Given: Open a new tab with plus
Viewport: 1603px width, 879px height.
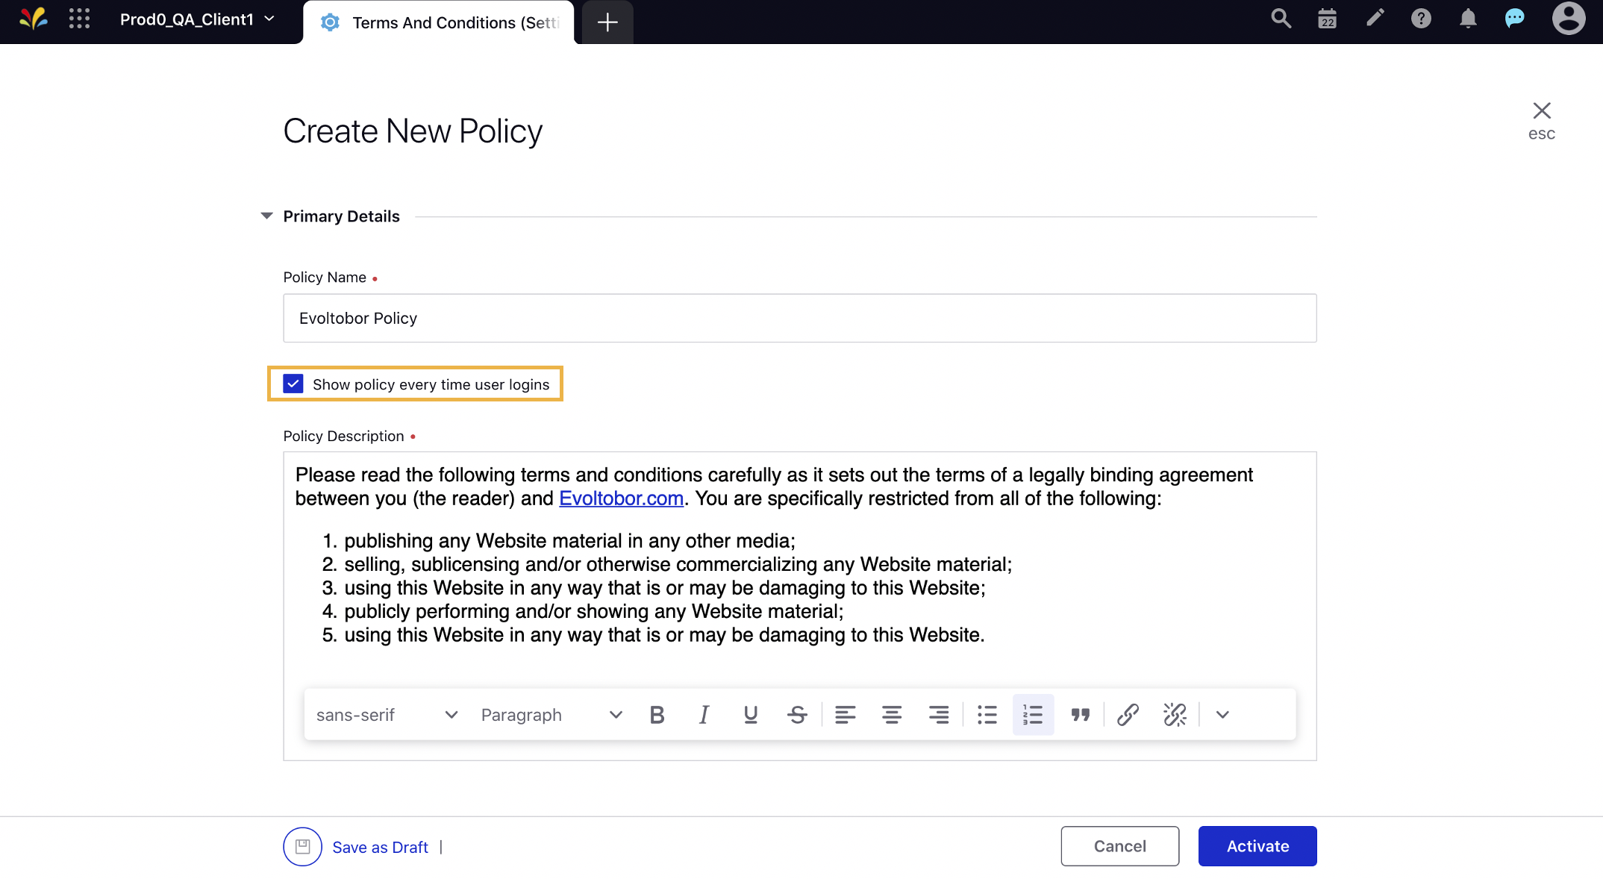Looking at the screenshot, I should (607, 22).
